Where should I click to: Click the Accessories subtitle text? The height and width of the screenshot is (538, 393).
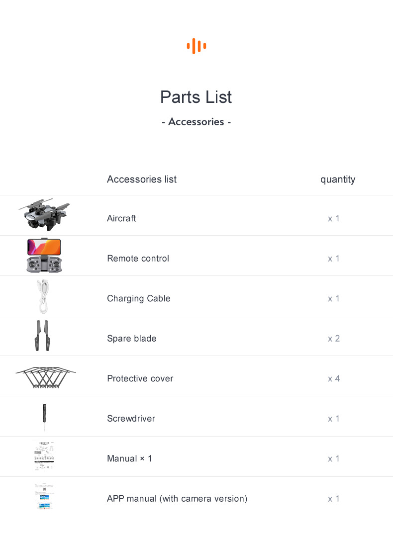coord(196,122)
